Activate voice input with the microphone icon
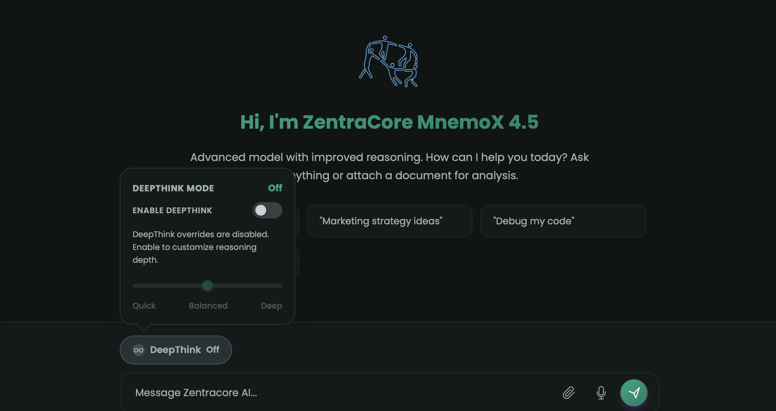The width and height of the screenshot is (776, 411). click(601, 392)
